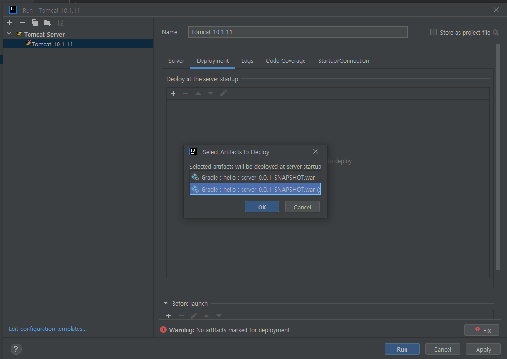Edit Before launch task pencil icon
507x359 pixels.
pyautogui.click(x=194, y=315)
